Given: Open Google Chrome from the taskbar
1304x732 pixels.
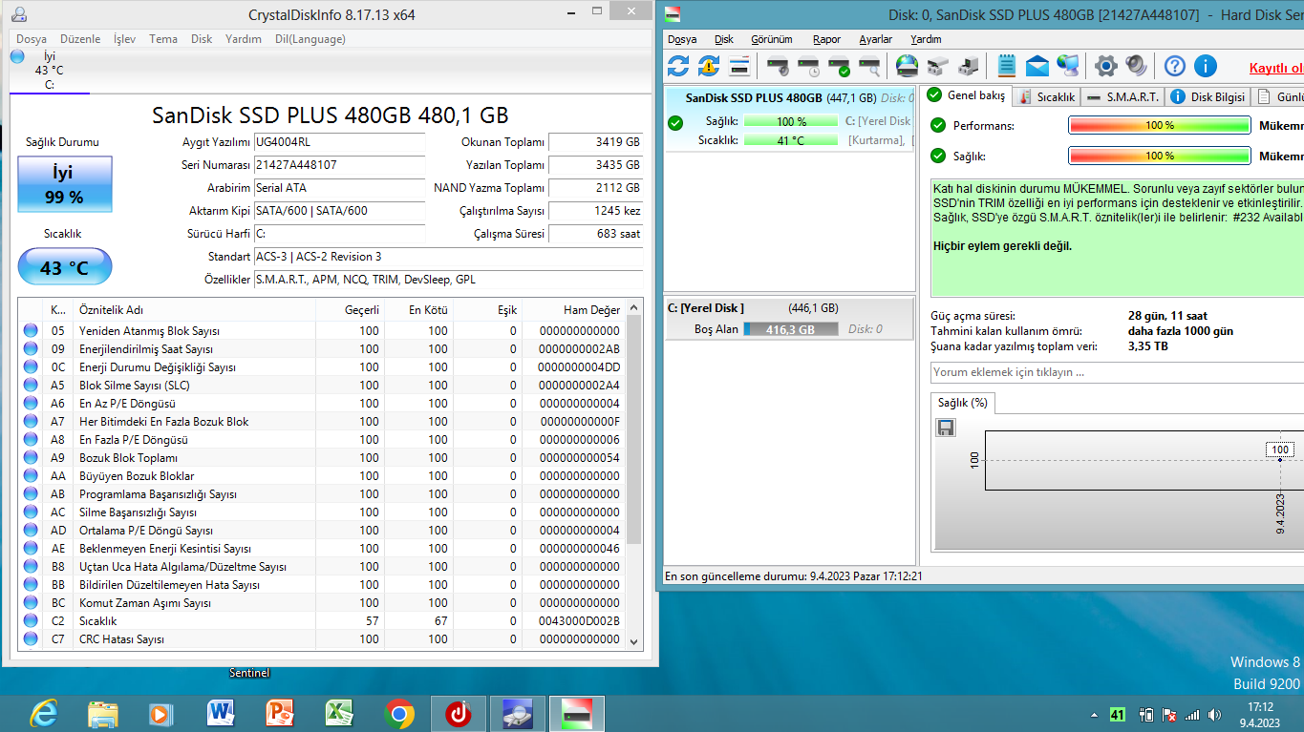Looking at the screenshot, I should pos(399,713).
